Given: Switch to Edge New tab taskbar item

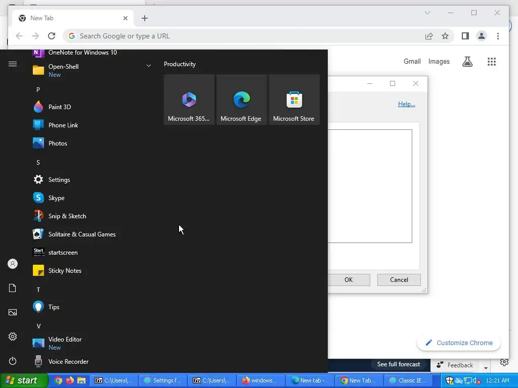Looking at the screenshot, I should [310, 380].
